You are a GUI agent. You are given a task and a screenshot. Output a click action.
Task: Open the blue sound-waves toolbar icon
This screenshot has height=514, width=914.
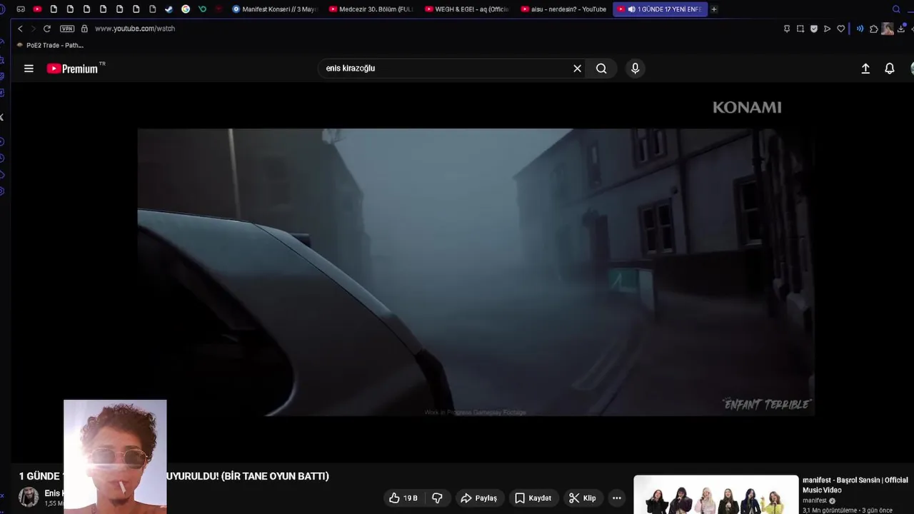tap(860, 29)
